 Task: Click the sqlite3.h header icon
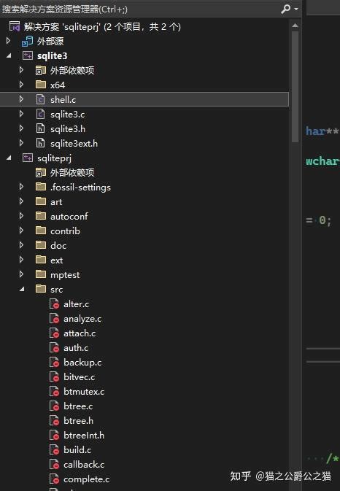[40, 128]
